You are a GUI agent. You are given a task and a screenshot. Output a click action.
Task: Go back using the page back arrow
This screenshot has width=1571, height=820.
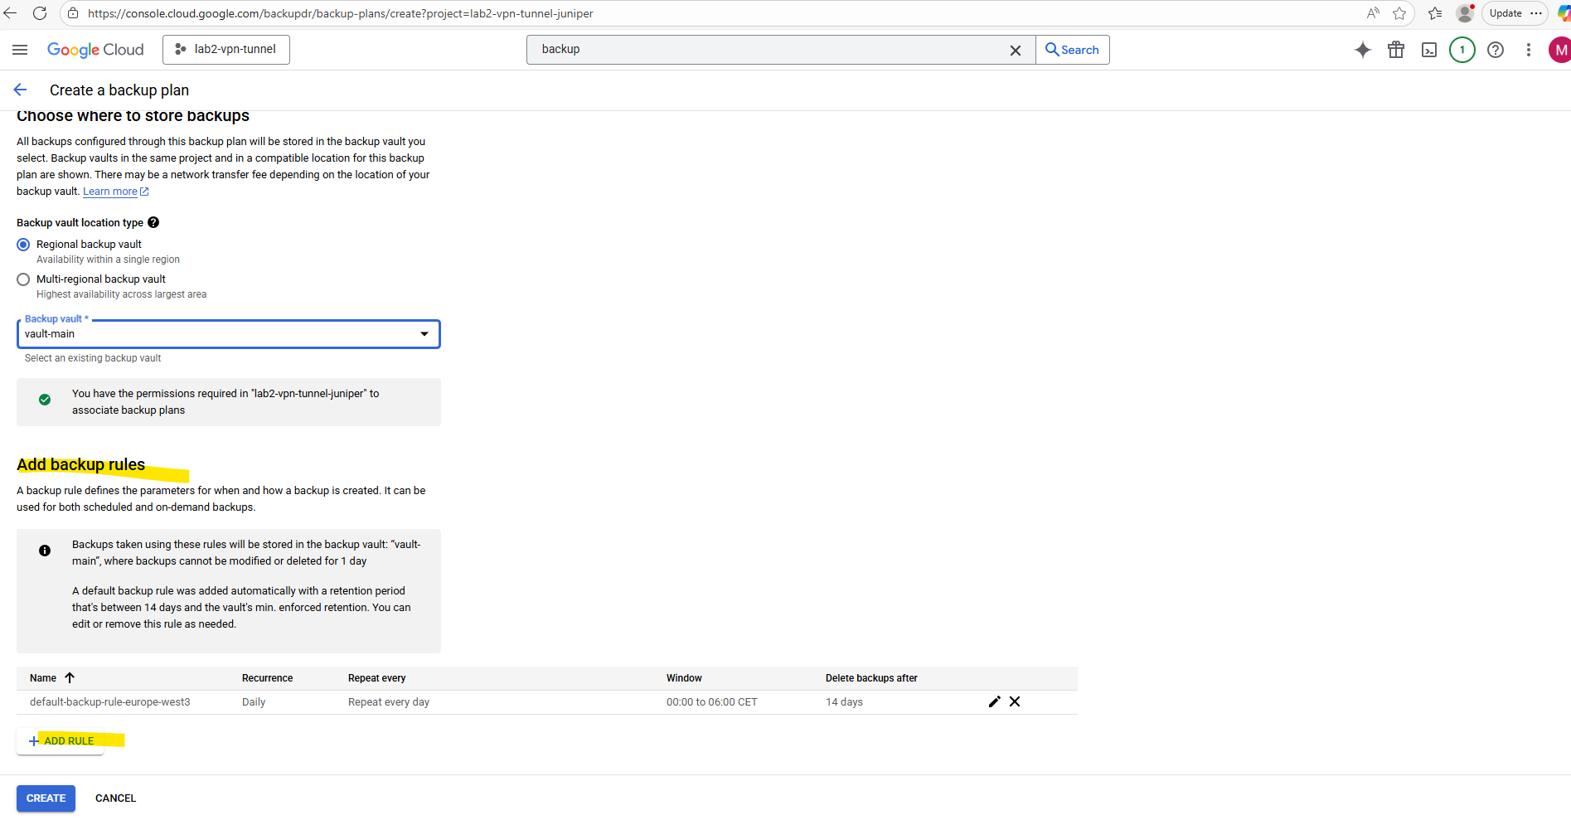pyautogui.click(x=21, y=90)
